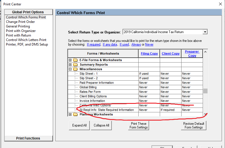Click the Collapse All button
225x148 pixels.
tap(101, 125)
